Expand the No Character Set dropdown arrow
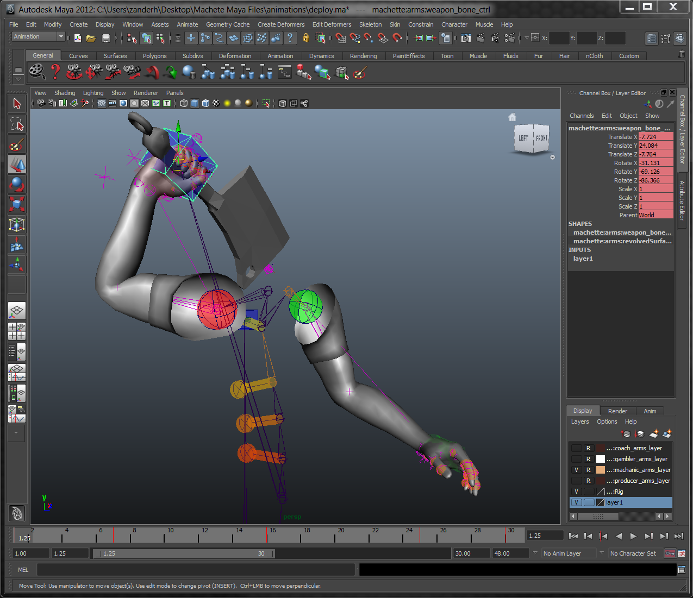This screenshot has height=598, width=693. click(x=602, y=553)
